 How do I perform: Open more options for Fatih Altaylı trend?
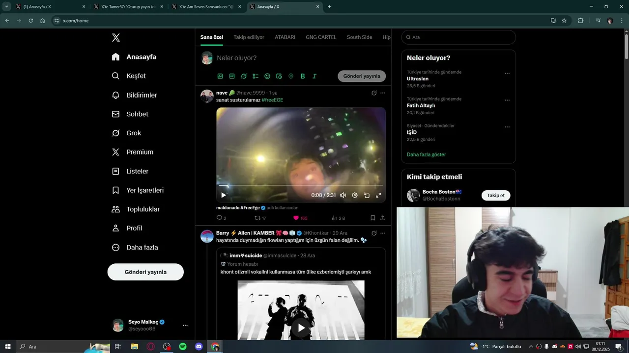(x=507, y=100)
